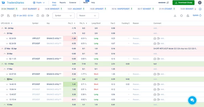Click camera icon on XRPUSDT trade row

[155, 38]
